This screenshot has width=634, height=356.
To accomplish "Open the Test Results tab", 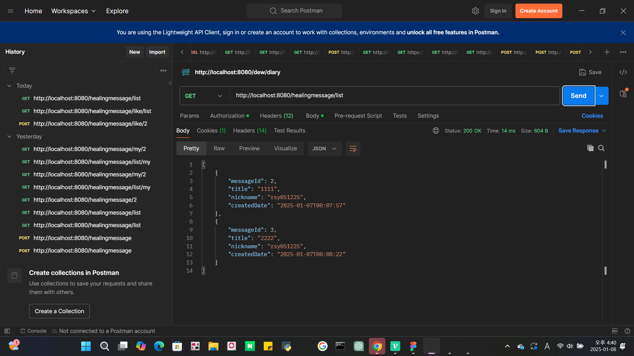I will coord(290,131).
